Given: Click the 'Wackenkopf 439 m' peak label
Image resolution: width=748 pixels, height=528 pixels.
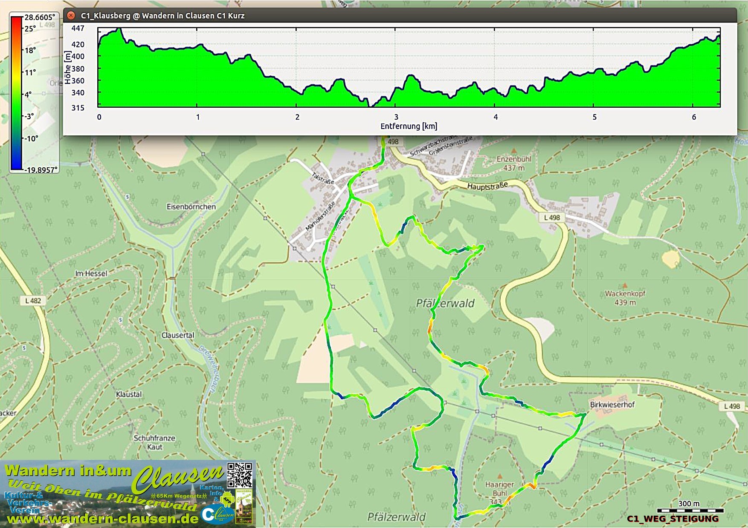Looking at the screenshot, I should [625, 298].
